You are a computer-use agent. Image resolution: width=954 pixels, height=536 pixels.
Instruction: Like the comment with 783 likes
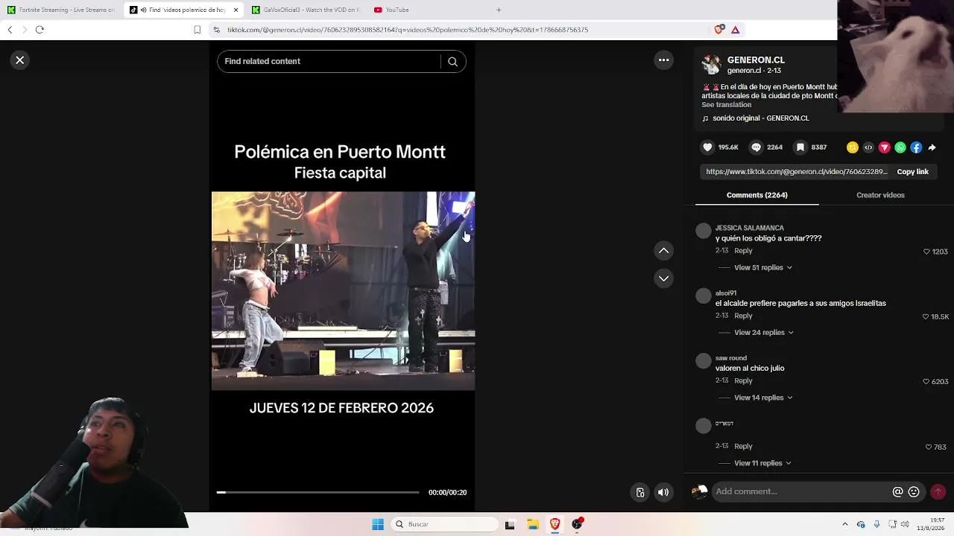929,447
